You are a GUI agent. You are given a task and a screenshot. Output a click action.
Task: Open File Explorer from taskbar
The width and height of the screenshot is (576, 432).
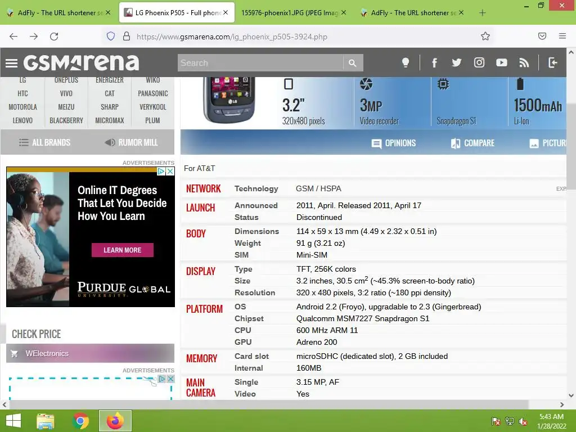tap(46, 421)
